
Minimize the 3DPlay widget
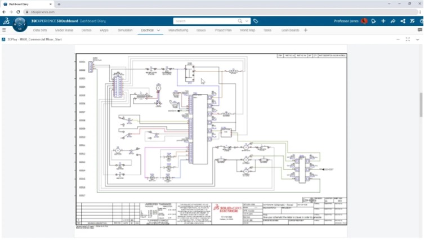[x=398, y=39]
